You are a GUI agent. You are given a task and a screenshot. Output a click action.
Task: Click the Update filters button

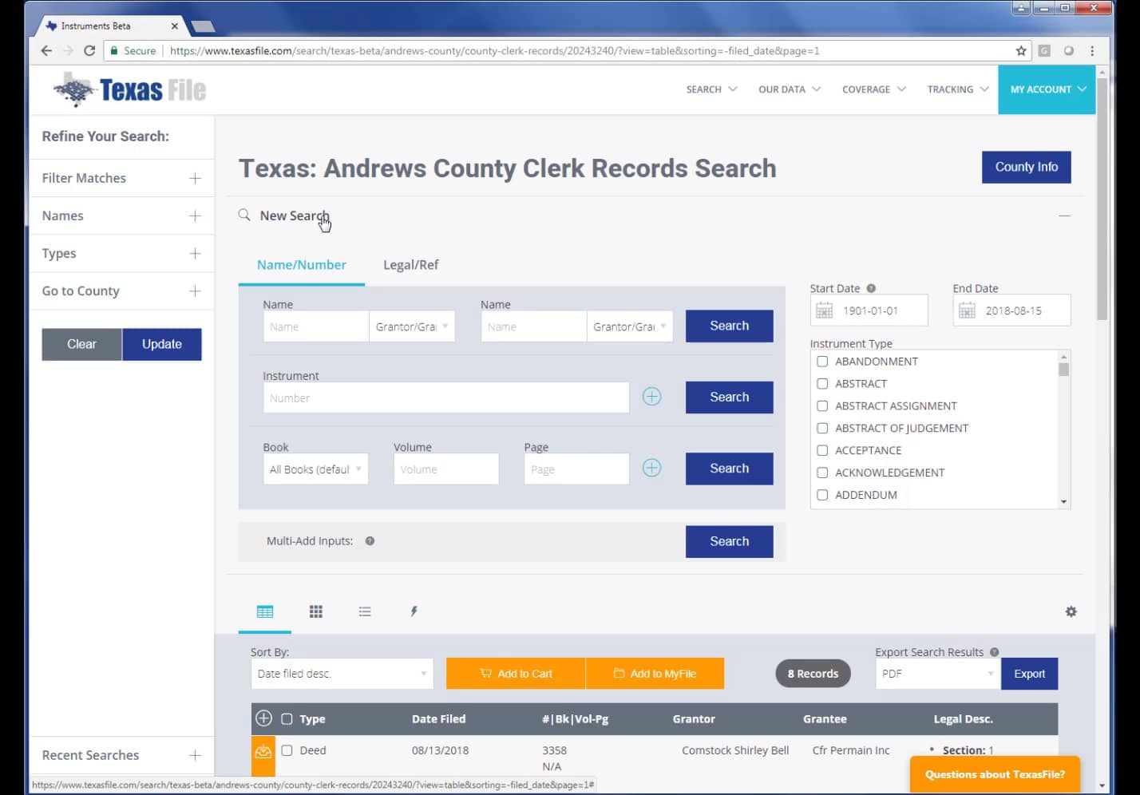pyautogui.click(x=162, y=344)
